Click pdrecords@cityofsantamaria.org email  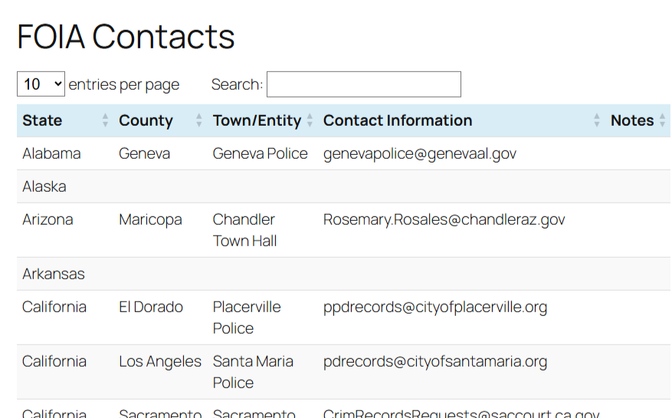435,361
